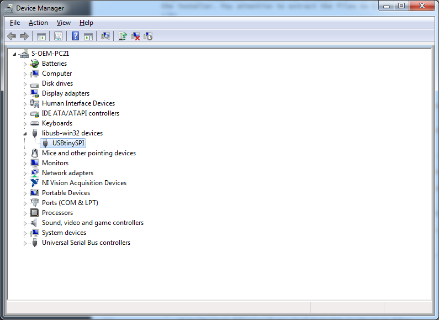Image resolution: width=439 pixels, height=320 pixels.
Task: Close the Device Manager window
Action: pyautogui.click(x=422, y=6)
